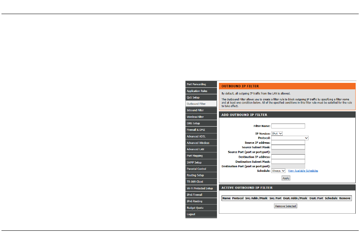Click the Schedule column header

point(331,198)
